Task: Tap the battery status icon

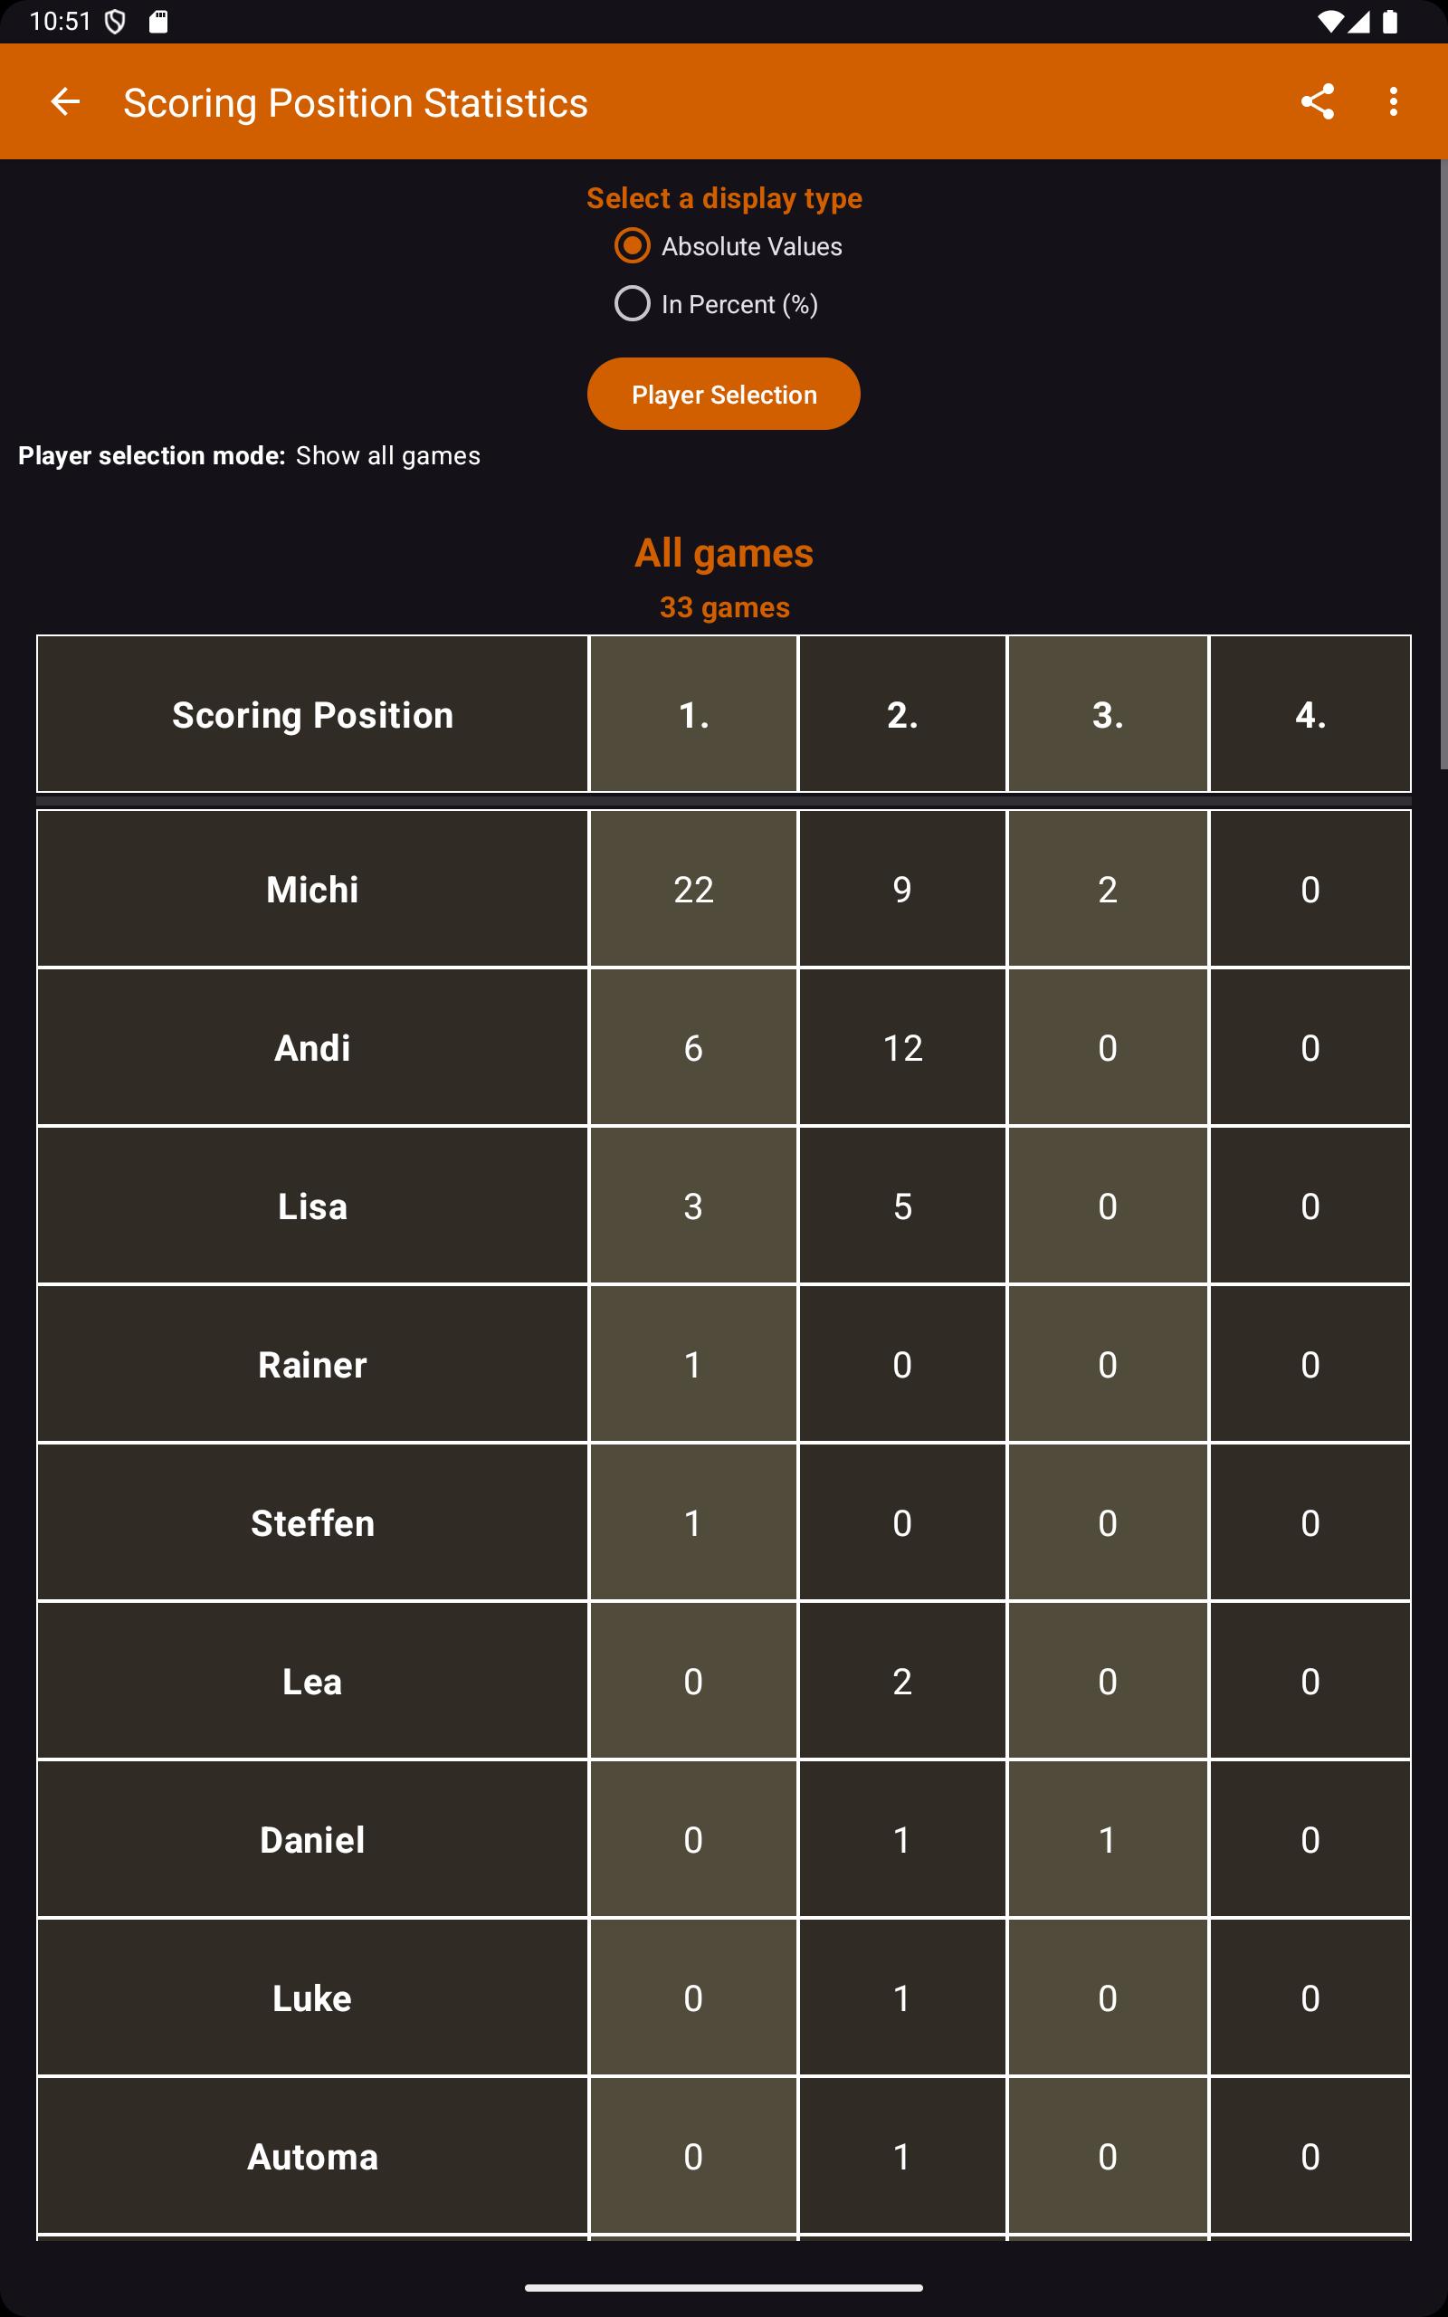Action: pos(1389,21)
